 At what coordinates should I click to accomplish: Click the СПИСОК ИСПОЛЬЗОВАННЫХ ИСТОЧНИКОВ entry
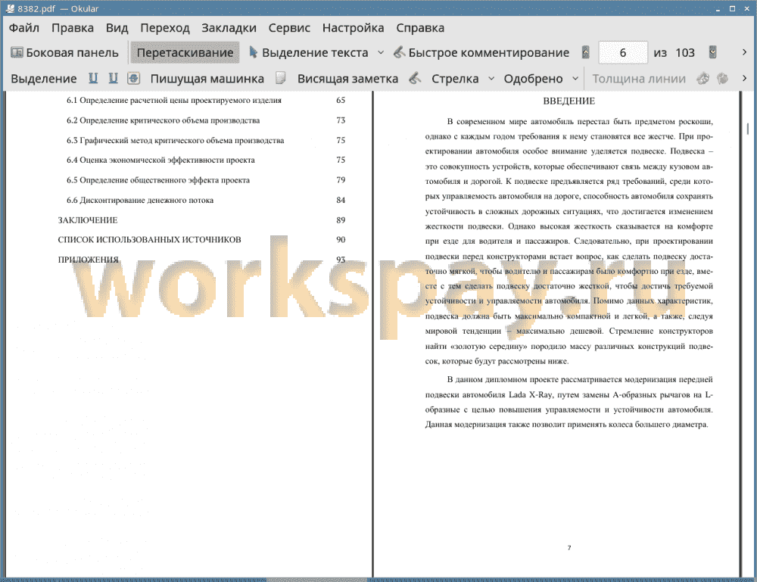pyautogui.click(x=149, y=240)
